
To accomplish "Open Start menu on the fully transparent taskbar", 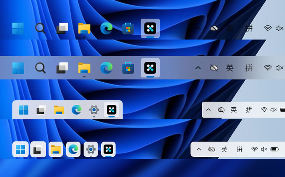I will click(x=18, y=28).
